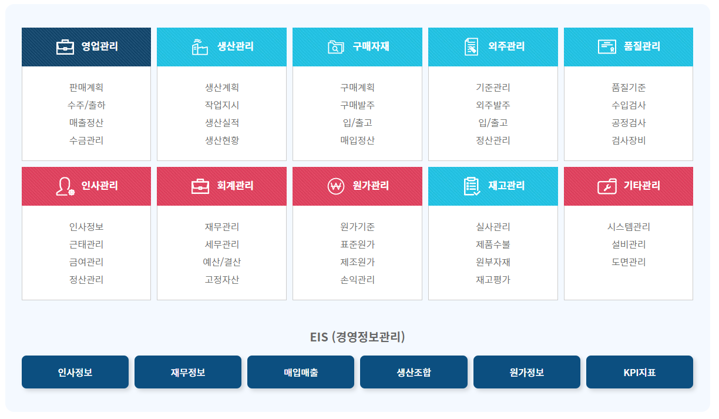Click the wrench folder icon beside 기타관리
The height and width of the screenshot is (419, 719).
click(x=607, y=186)
